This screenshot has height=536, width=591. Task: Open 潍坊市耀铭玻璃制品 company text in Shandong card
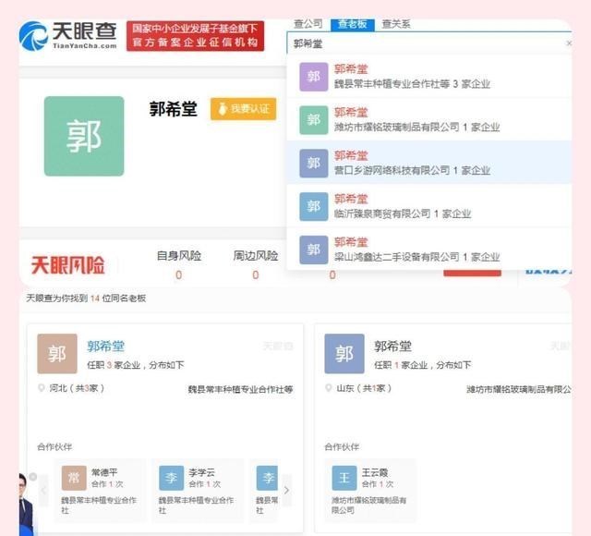coord(519,389)
